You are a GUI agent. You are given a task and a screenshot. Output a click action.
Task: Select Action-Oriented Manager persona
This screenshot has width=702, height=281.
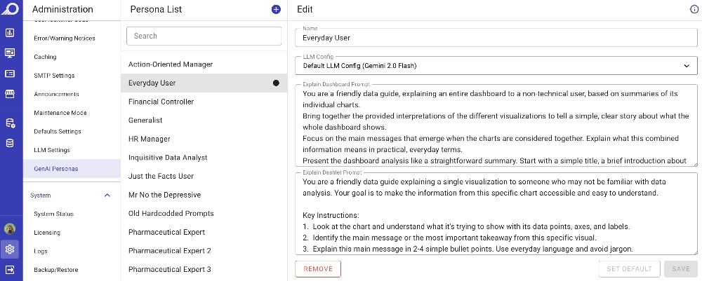204,64
